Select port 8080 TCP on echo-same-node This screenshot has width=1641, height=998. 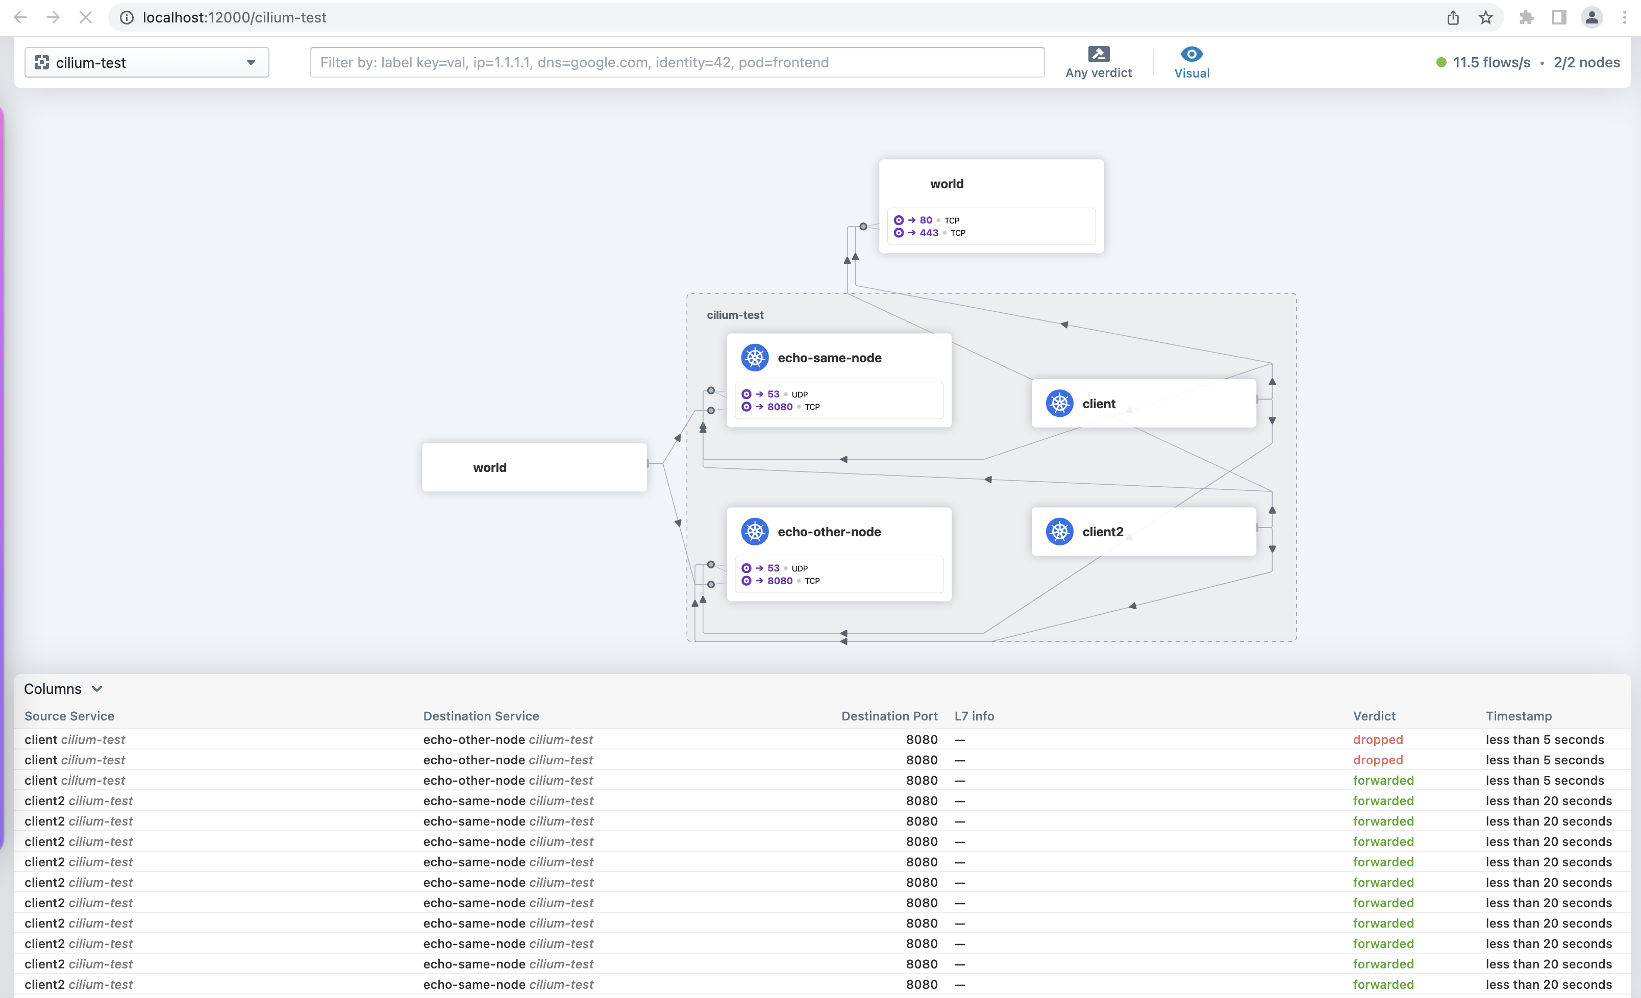pyautogui.click(x=780, y=407)
